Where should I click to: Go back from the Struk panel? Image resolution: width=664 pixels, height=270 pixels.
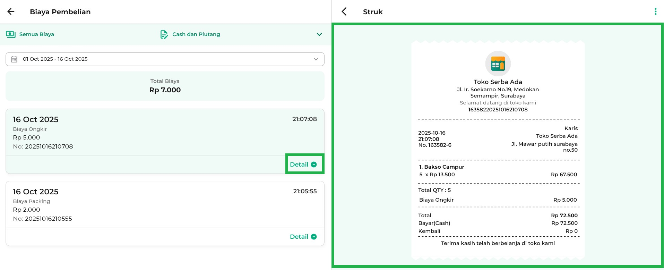(x=344, y=11)
